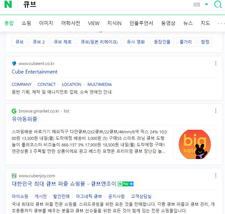Click the 큐브(일본 리메이크) chip
This screenshot has height=214, width=225.
(99, 42)
